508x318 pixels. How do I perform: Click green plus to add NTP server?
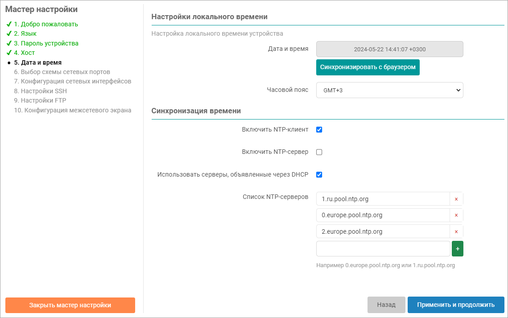click(457, 248)
